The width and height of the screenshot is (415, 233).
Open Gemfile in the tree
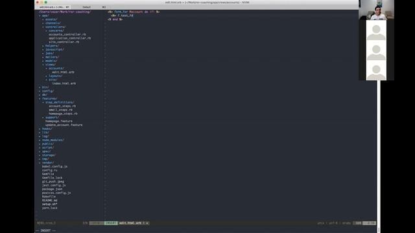click(x=48, y=174)
